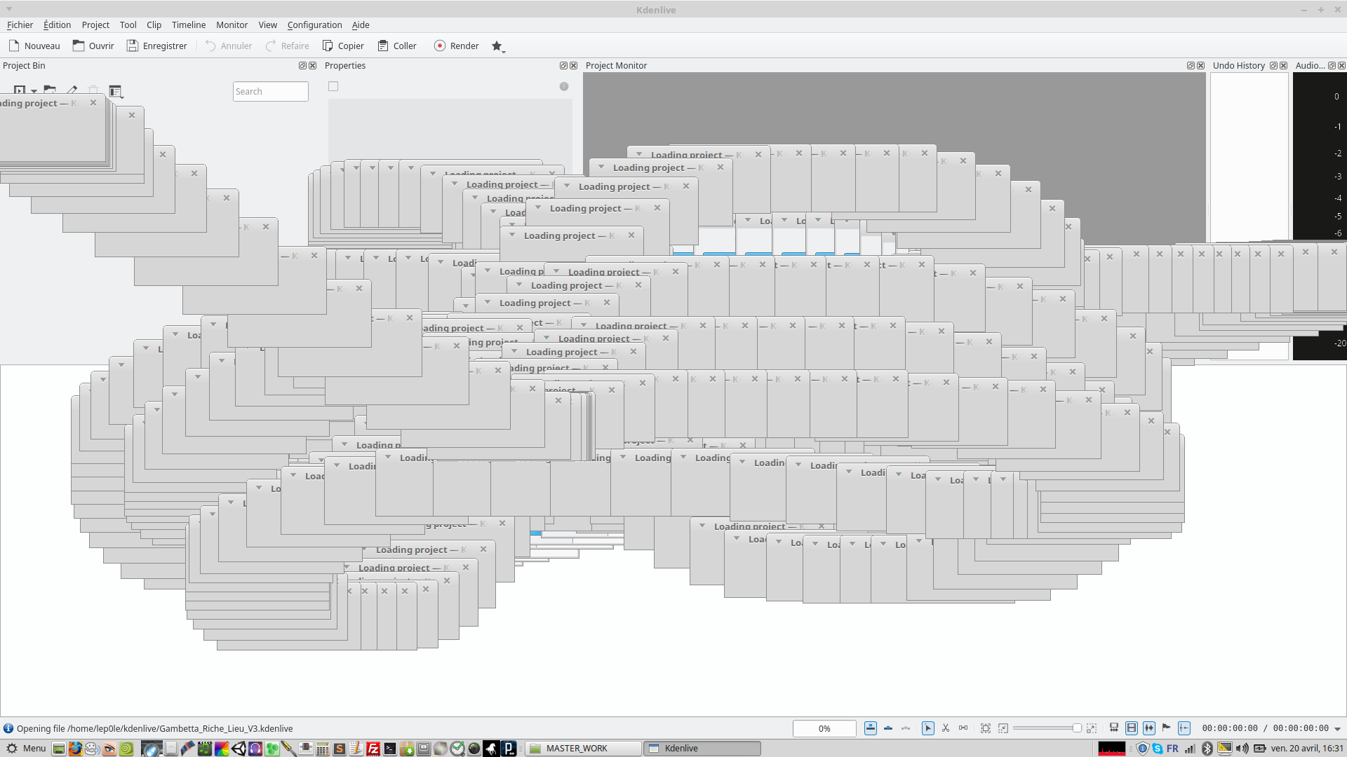
Task: Toggle the show video thumbnails button
Action: pos(1131,728)
